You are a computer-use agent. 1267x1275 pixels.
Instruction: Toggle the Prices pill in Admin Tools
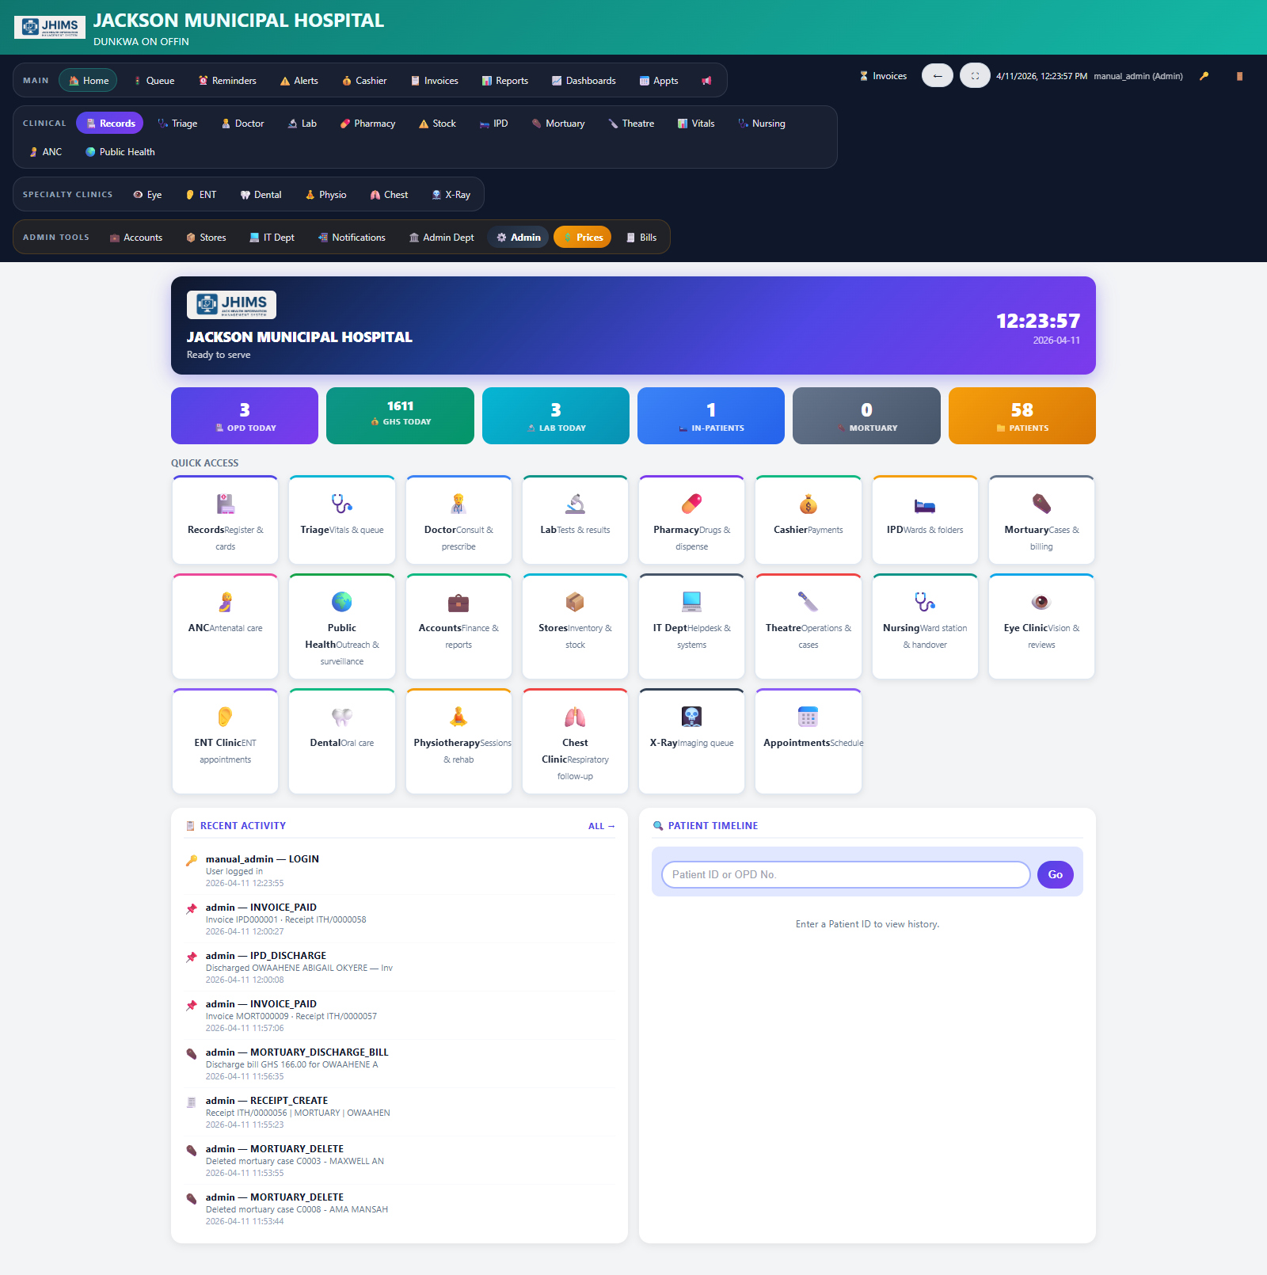click(x=582, y=237)
